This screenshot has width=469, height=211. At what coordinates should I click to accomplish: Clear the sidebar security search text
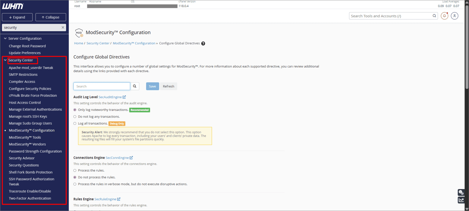63,27
